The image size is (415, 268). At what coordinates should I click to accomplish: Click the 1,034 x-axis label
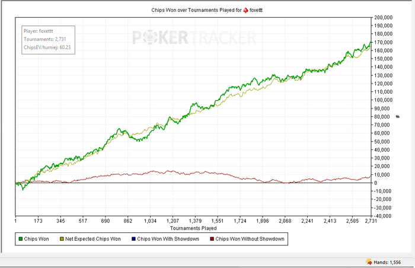point(151,221)
